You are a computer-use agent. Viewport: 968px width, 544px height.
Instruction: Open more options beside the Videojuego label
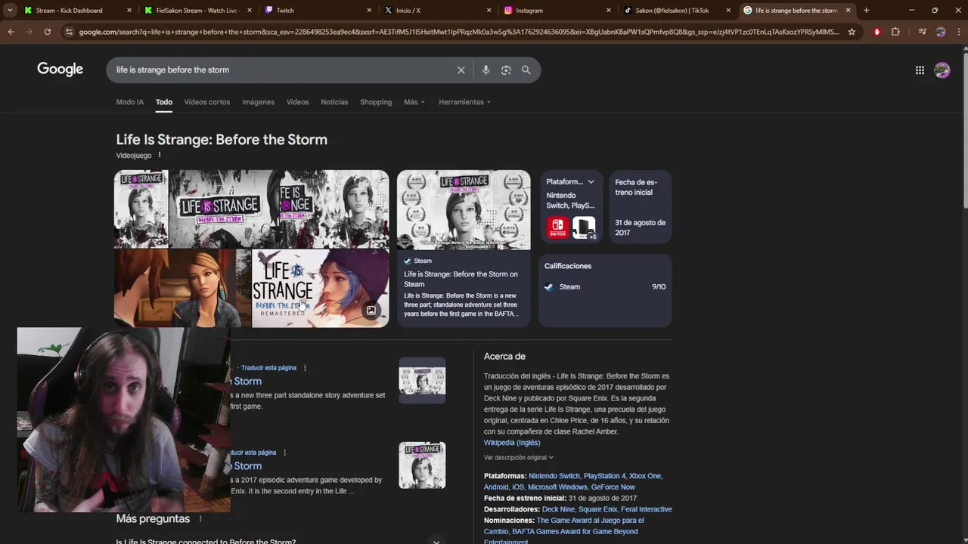159,155
